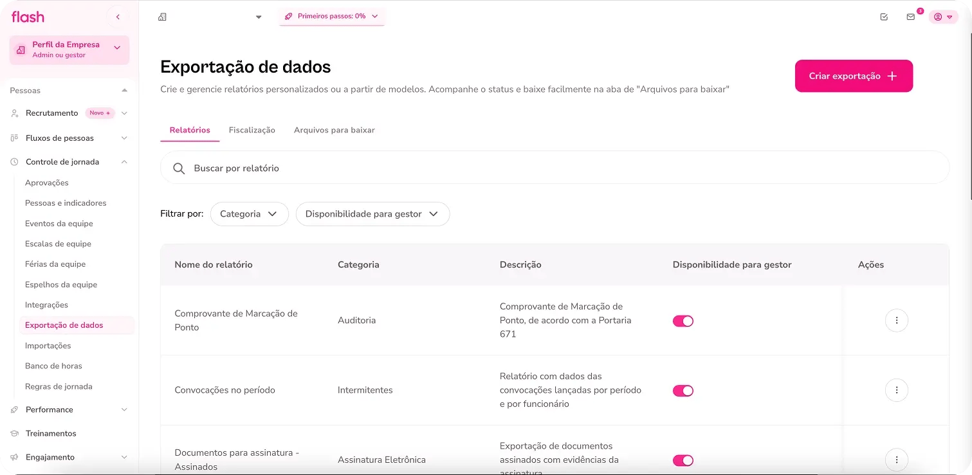Switch to the Fiscalização tab
This screenshot has height=475, width=972.
pos(252,130)
